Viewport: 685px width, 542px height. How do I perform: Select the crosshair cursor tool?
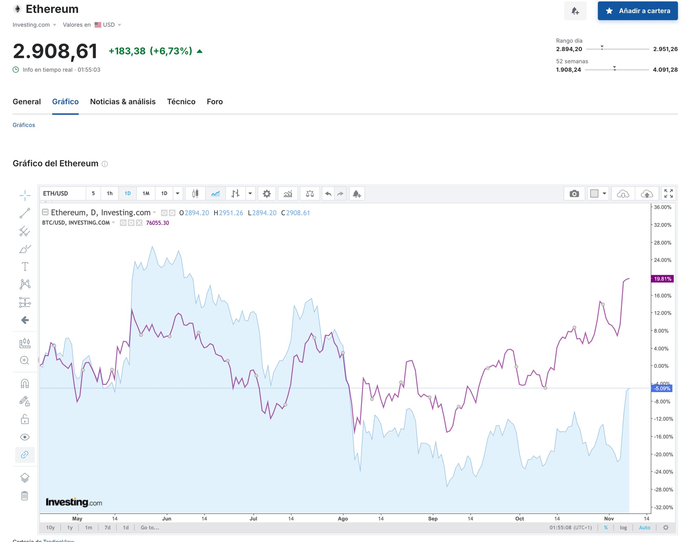(x=25, y=195)
